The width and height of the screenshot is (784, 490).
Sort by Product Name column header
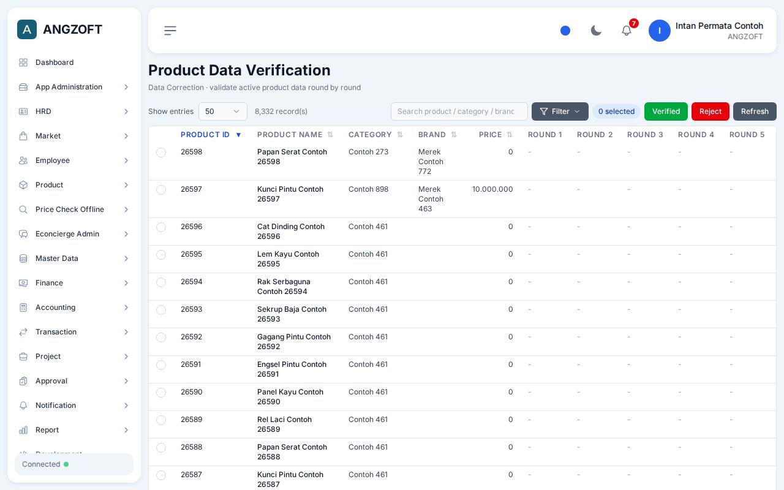coord(295,135)
